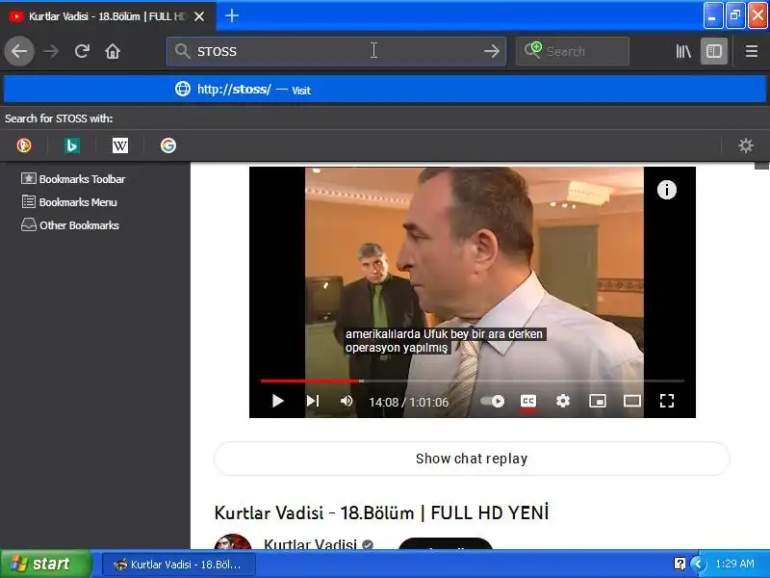Image resolution: width=770 pixels, height=578 pixels.
Task: Click the video timestamp 14:08 / 1:01:06
Action: tap(408, 402)
